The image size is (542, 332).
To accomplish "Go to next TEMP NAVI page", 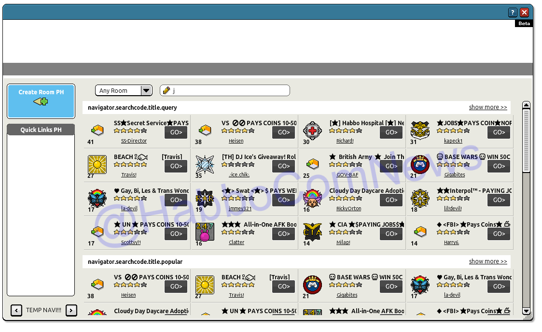I will (71, 310).
